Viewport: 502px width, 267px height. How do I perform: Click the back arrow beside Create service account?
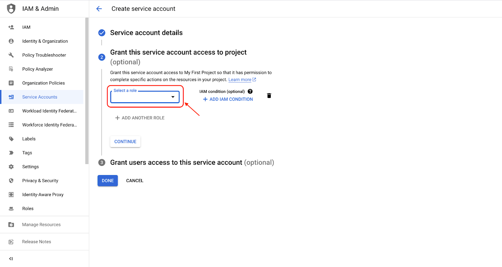[99, 9]
